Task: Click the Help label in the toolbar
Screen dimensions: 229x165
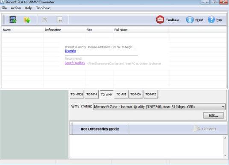Action: [x=219, y=20]
